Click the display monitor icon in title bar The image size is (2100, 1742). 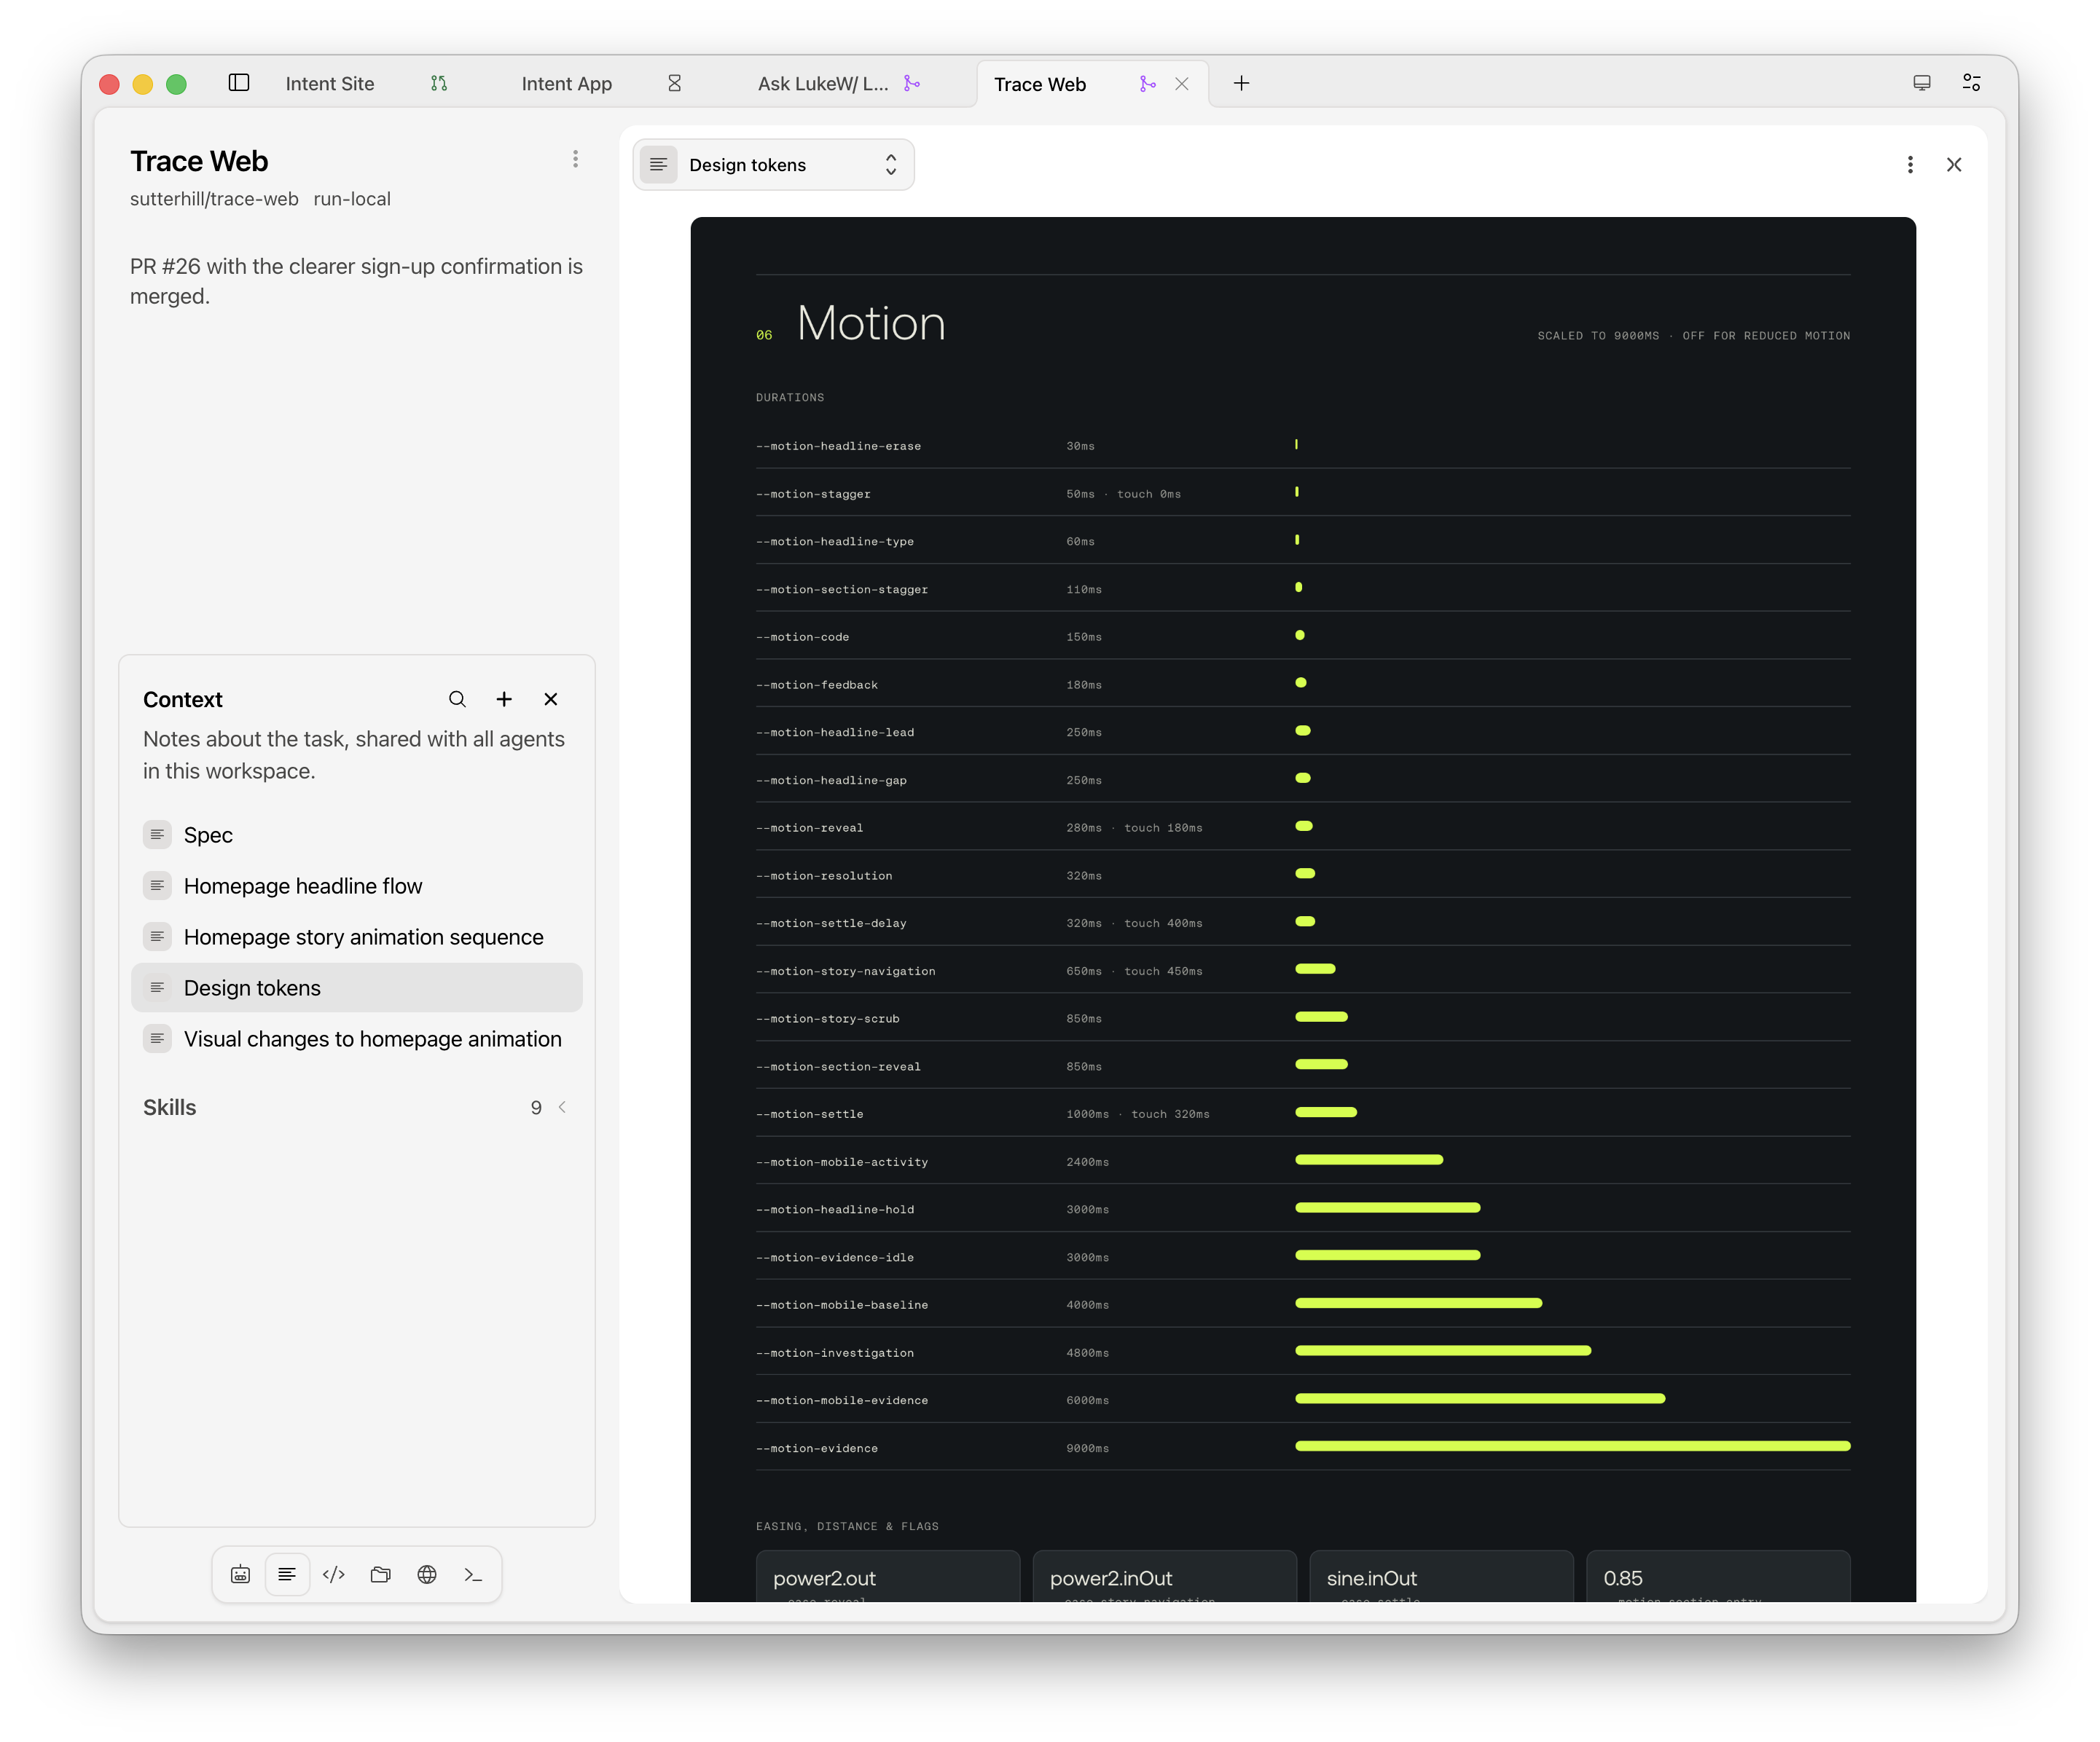point(1922,83)
